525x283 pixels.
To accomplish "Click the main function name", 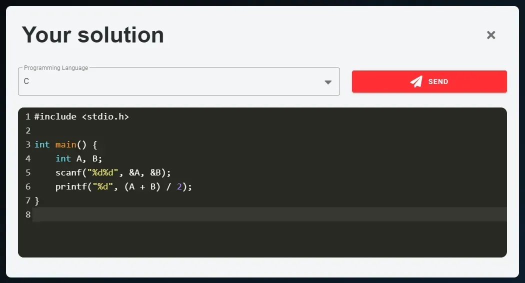I will (65, 144).
